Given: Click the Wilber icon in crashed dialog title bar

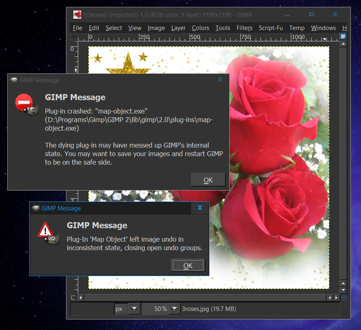Looking at the screenshot, I should coord(14,80).
